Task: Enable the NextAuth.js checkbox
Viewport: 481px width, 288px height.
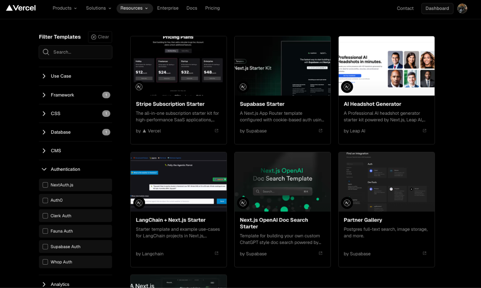Action: coord(45,185)
